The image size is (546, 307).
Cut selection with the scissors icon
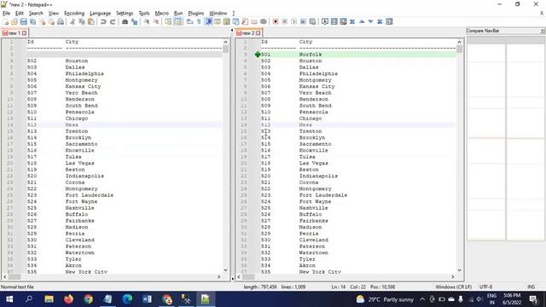click(x=73, y=21)
